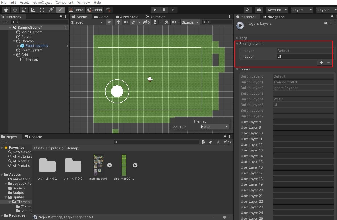The width and height of the screenshot is (337, 220).
Task: Lock the Inspector panel
Action: [x=332, y=17]
